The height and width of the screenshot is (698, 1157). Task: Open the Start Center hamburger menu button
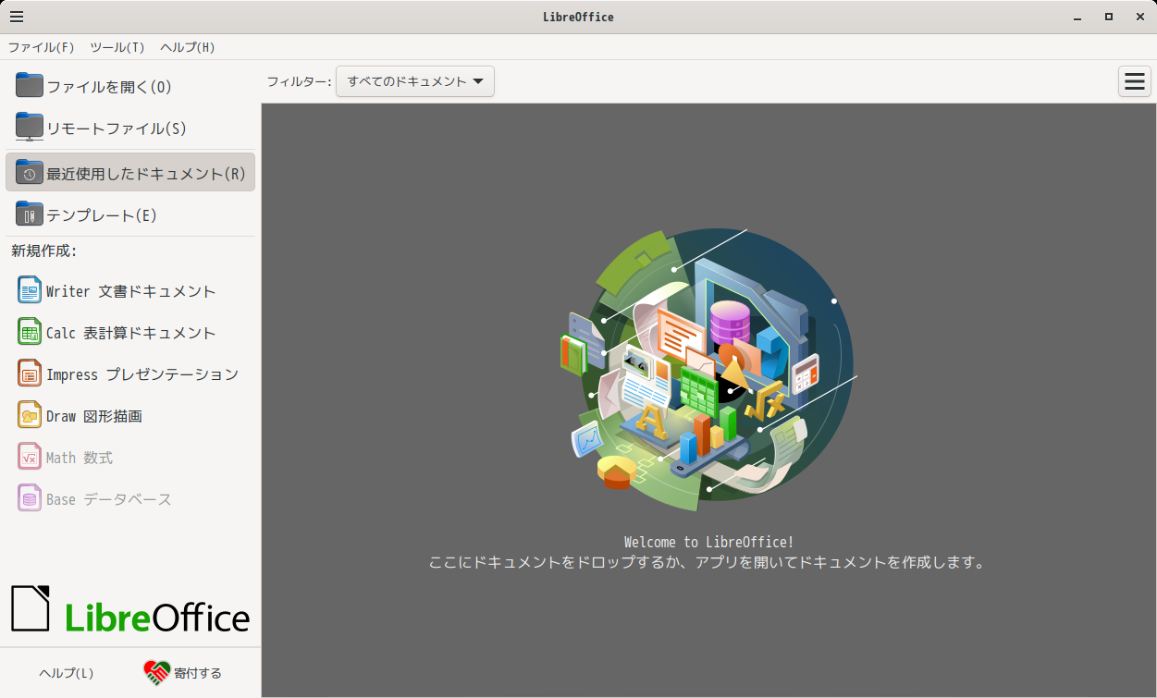(x=1134, y=81)
